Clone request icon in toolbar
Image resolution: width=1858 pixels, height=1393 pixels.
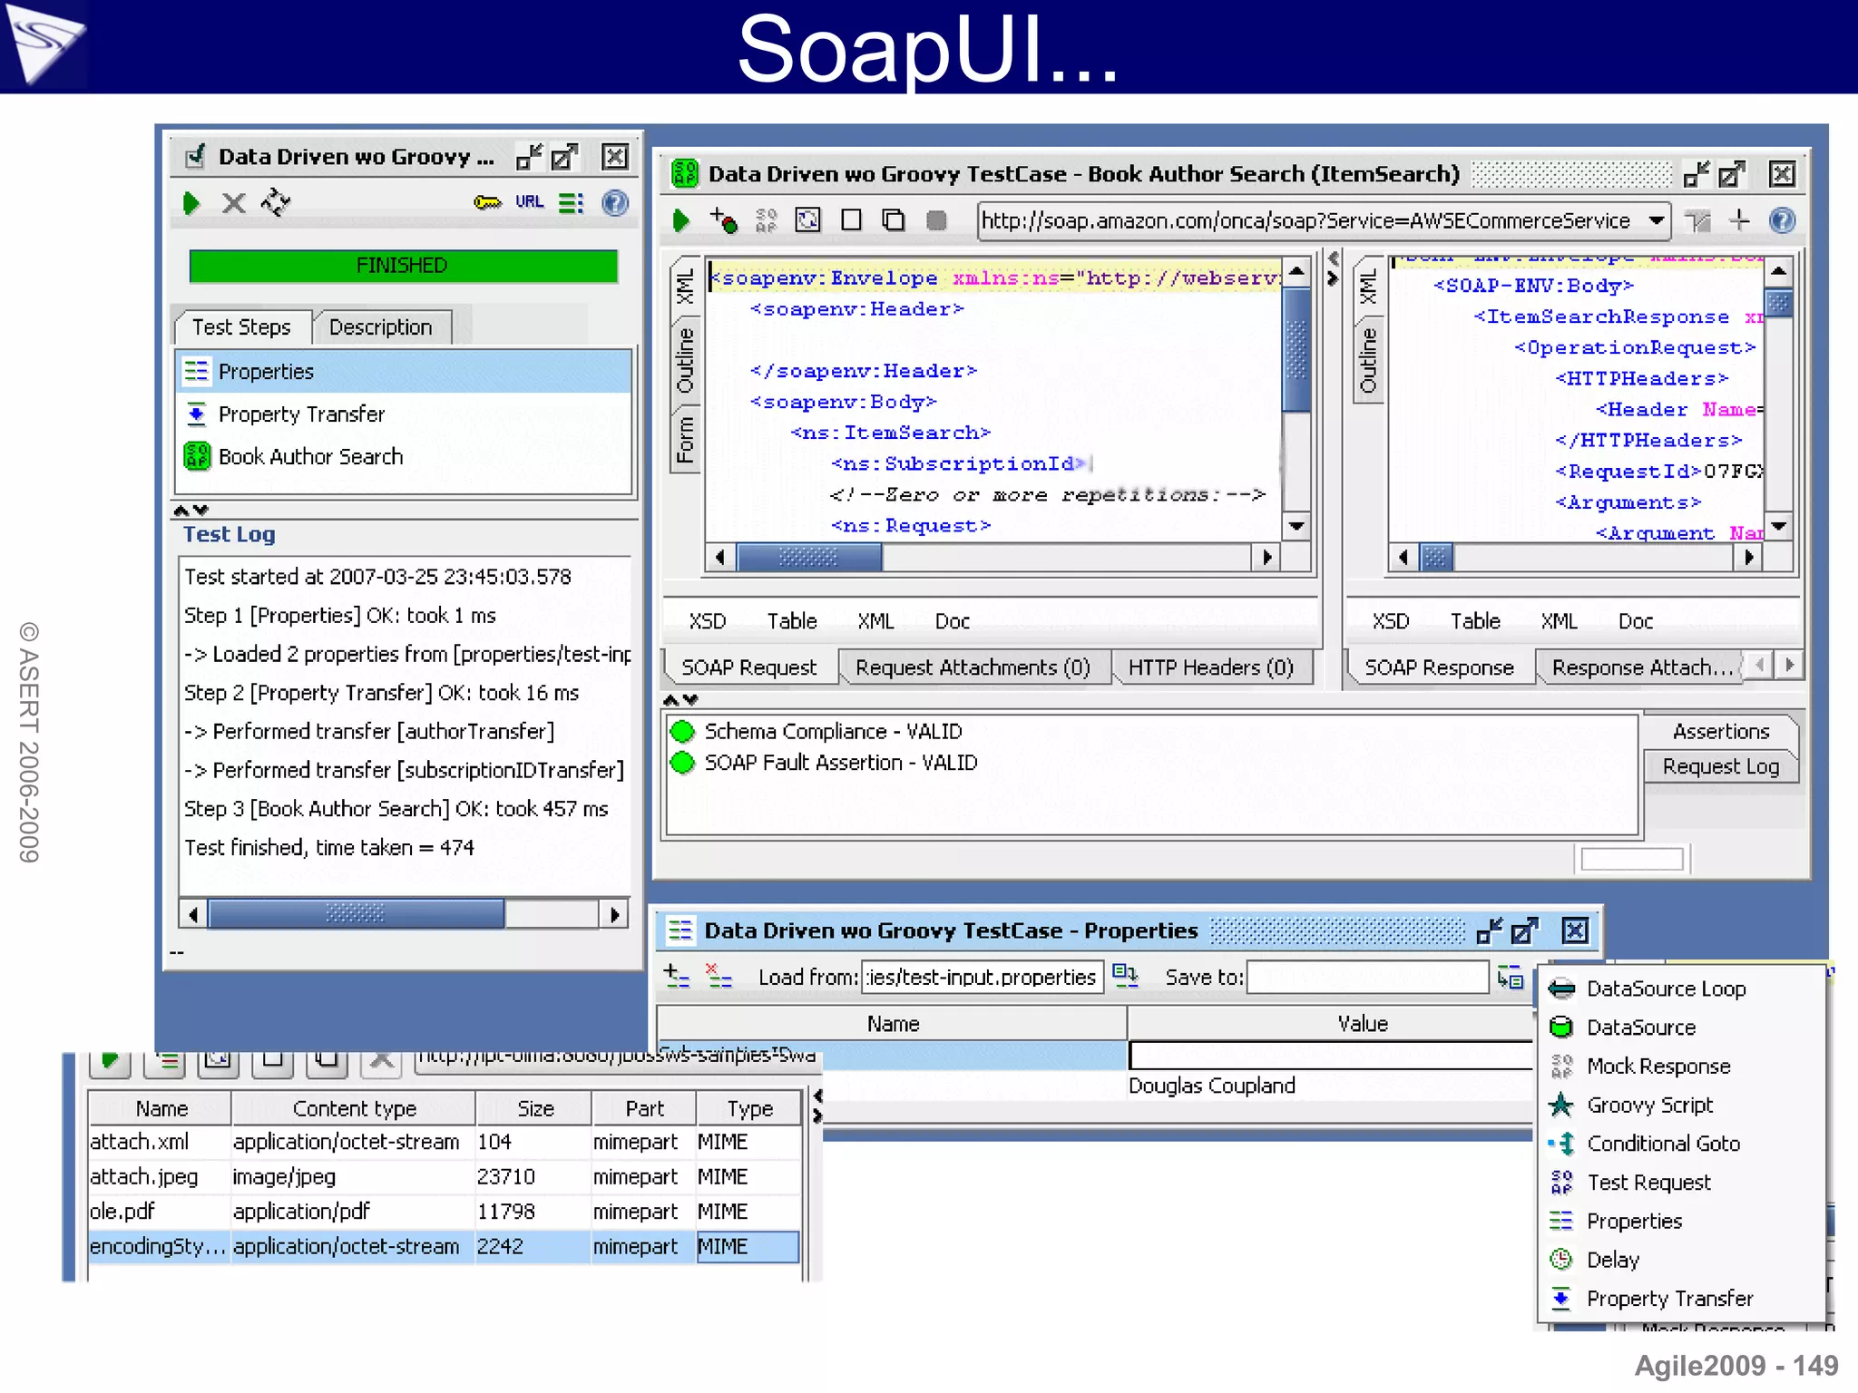point(894,219)
